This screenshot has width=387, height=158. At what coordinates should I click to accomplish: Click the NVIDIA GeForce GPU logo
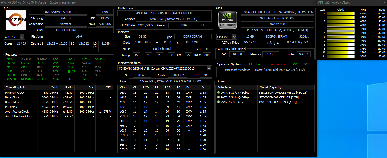pos(228,20)
